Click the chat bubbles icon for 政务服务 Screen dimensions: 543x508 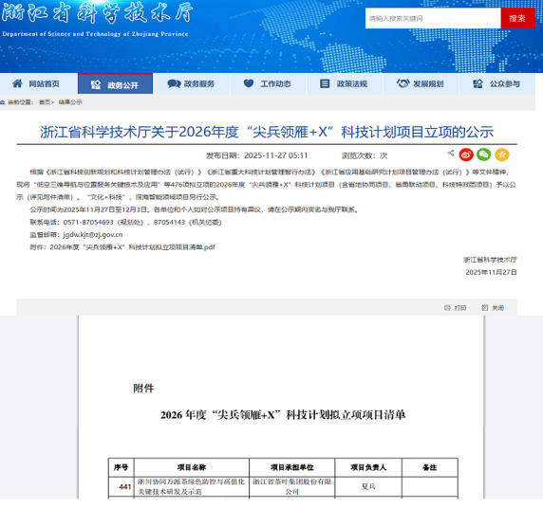174,83
